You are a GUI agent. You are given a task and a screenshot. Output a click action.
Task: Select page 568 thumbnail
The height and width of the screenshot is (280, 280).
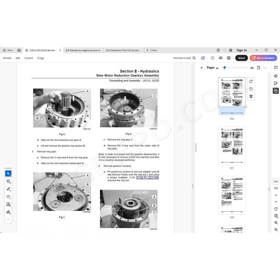coord(232,195)
